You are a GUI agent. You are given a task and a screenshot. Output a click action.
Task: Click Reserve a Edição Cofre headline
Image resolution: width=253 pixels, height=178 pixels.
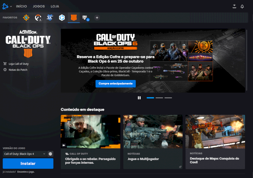115,59
